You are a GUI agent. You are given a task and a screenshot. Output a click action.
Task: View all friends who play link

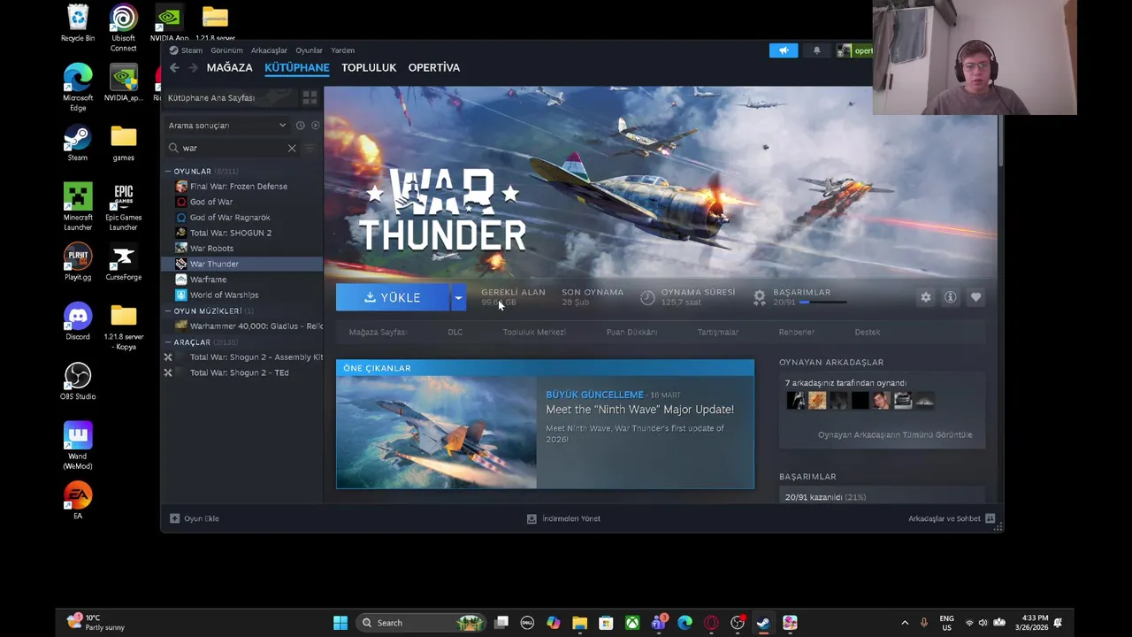tap(895, 434)
